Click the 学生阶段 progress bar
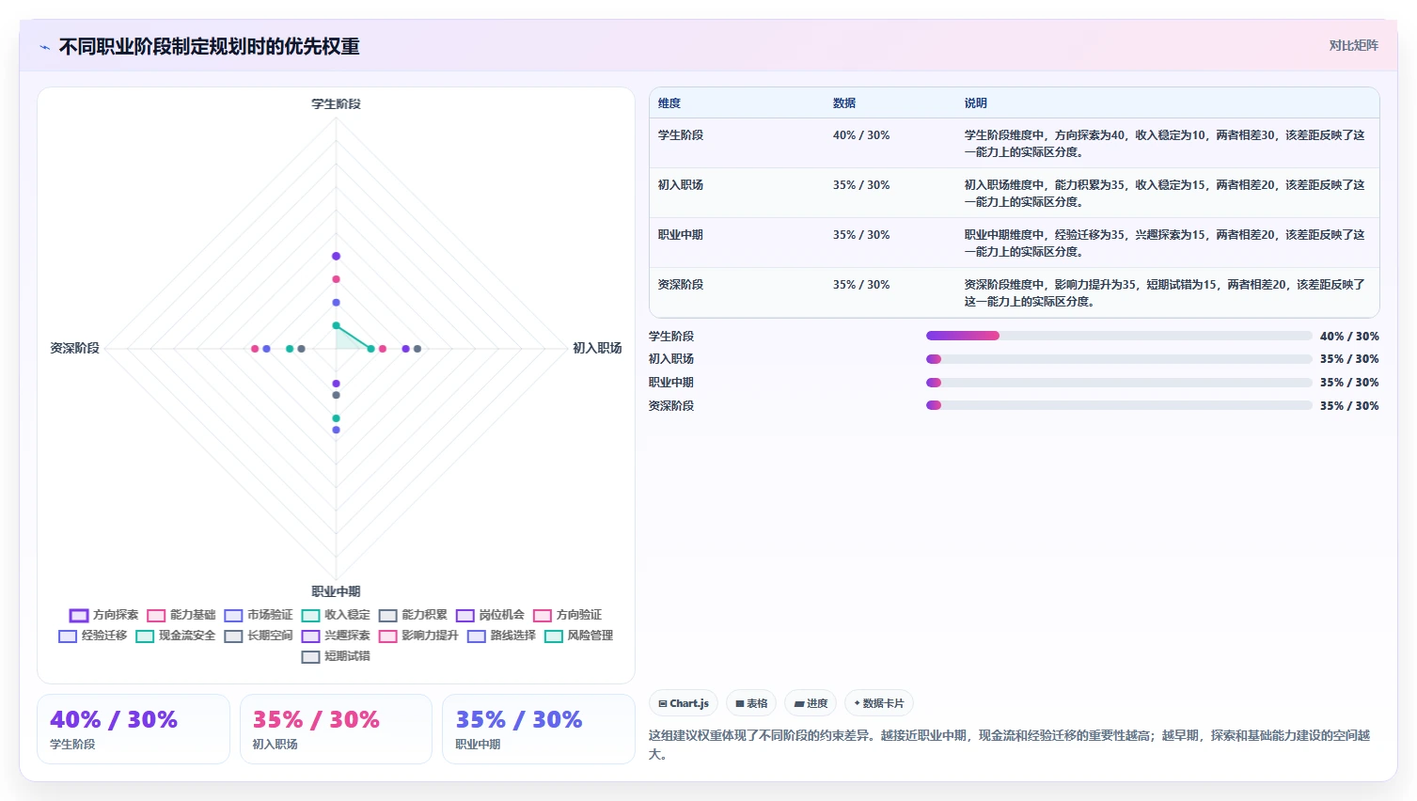 click(x=1119, y=336)
